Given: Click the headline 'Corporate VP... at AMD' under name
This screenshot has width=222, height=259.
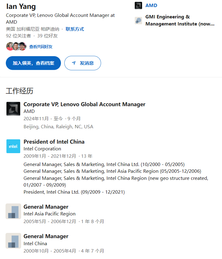Looking at the screenshot, I should 60,18.
